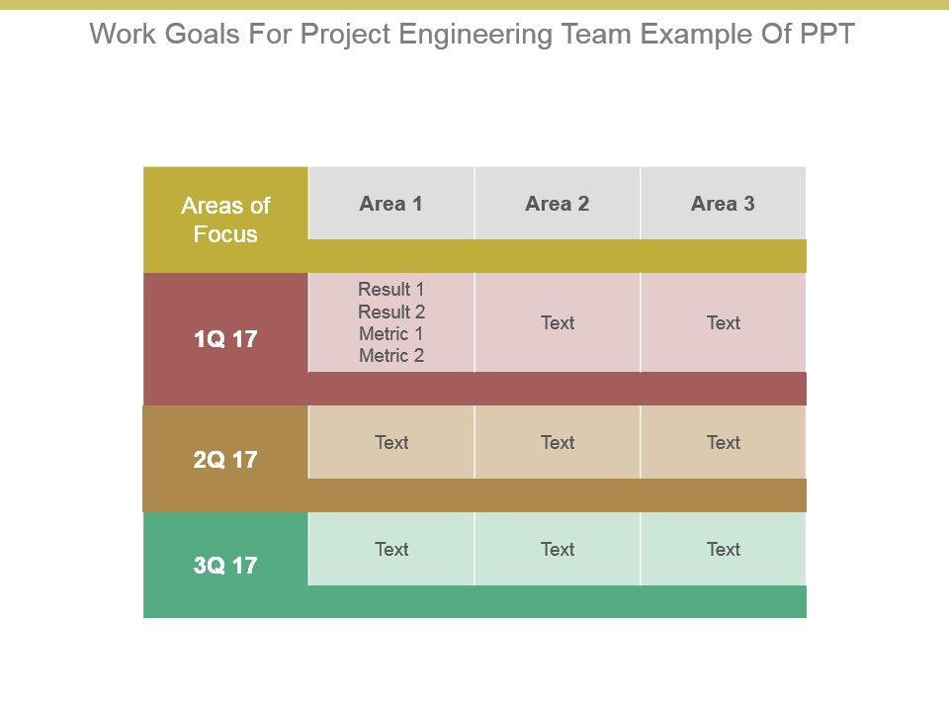949x712 pixels.
Task: Click the Text cell in 2Q 17 under Area 1
Action: pos(391,442)
